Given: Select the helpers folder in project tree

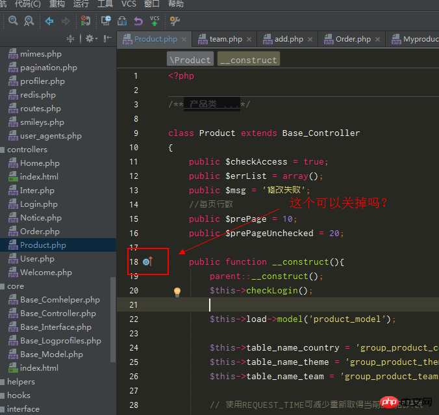Looking at the screenshot, I should (21, 382).
